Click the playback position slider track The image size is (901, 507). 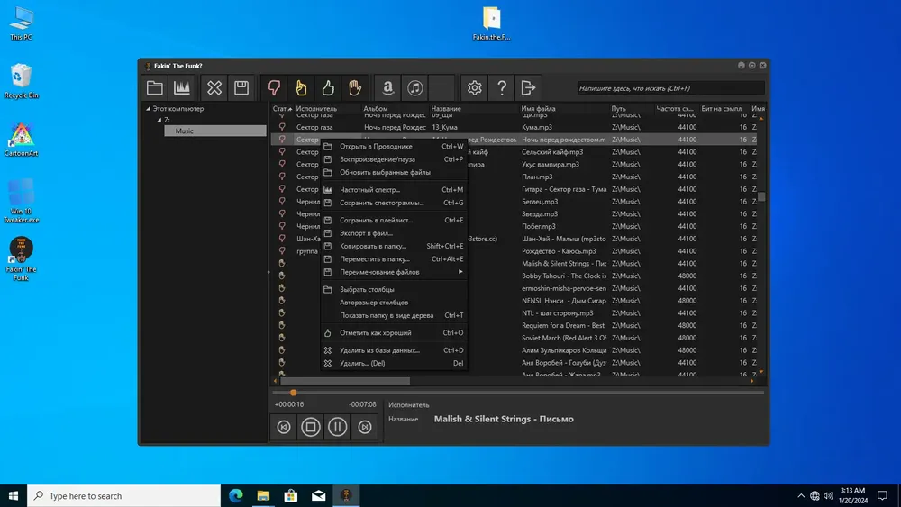(523, 393)
